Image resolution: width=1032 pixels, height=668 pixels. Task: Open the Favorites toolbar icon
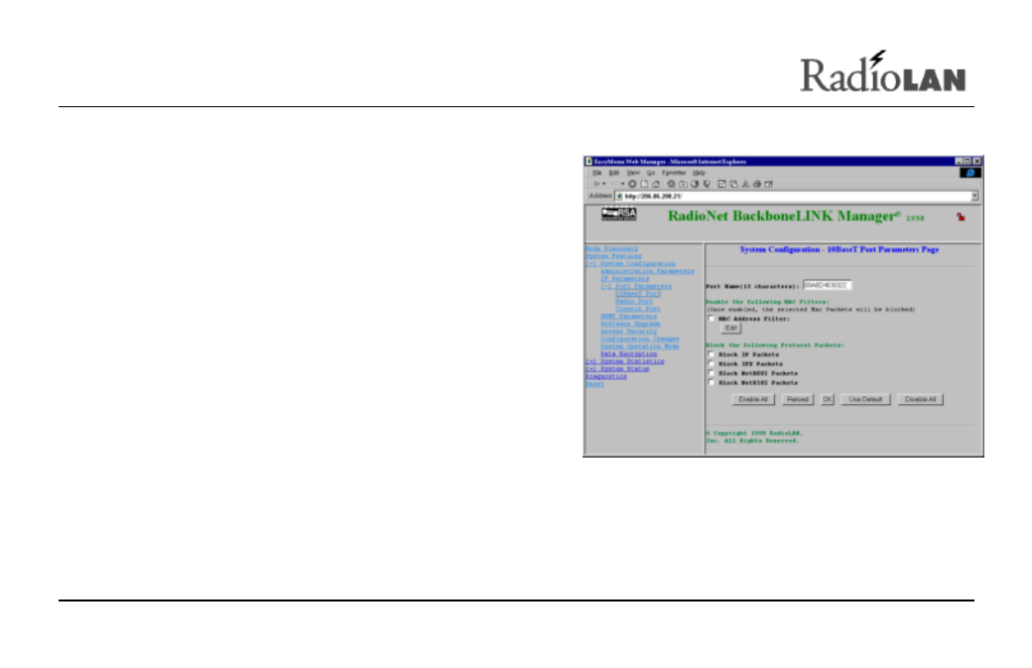[x=683, y=185]
